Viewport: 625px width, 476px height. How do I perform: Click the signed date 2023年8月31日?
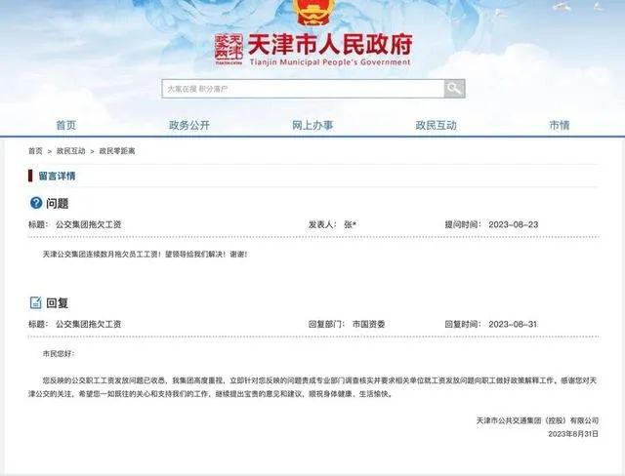(573, 434)
